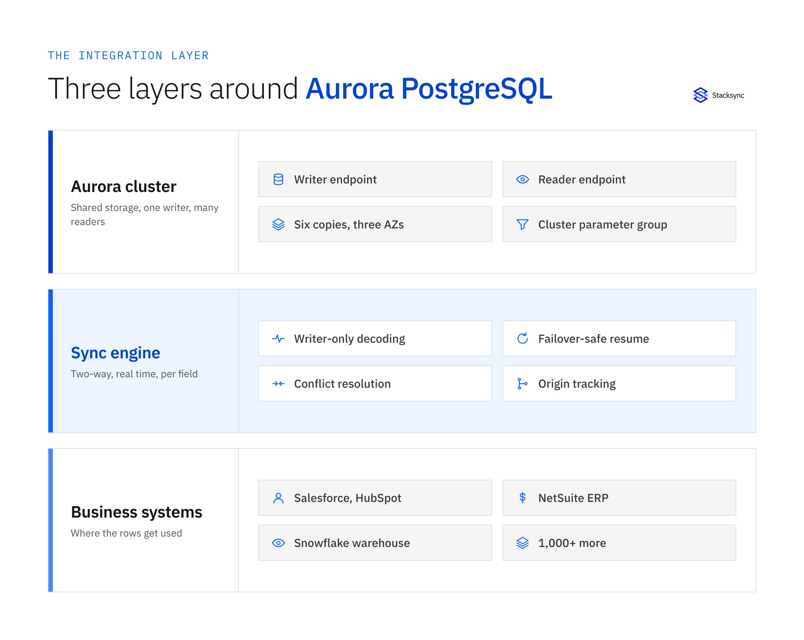Select the Snowflake warehouse label
Screen dimensions: 804x640
pos(352,544)
